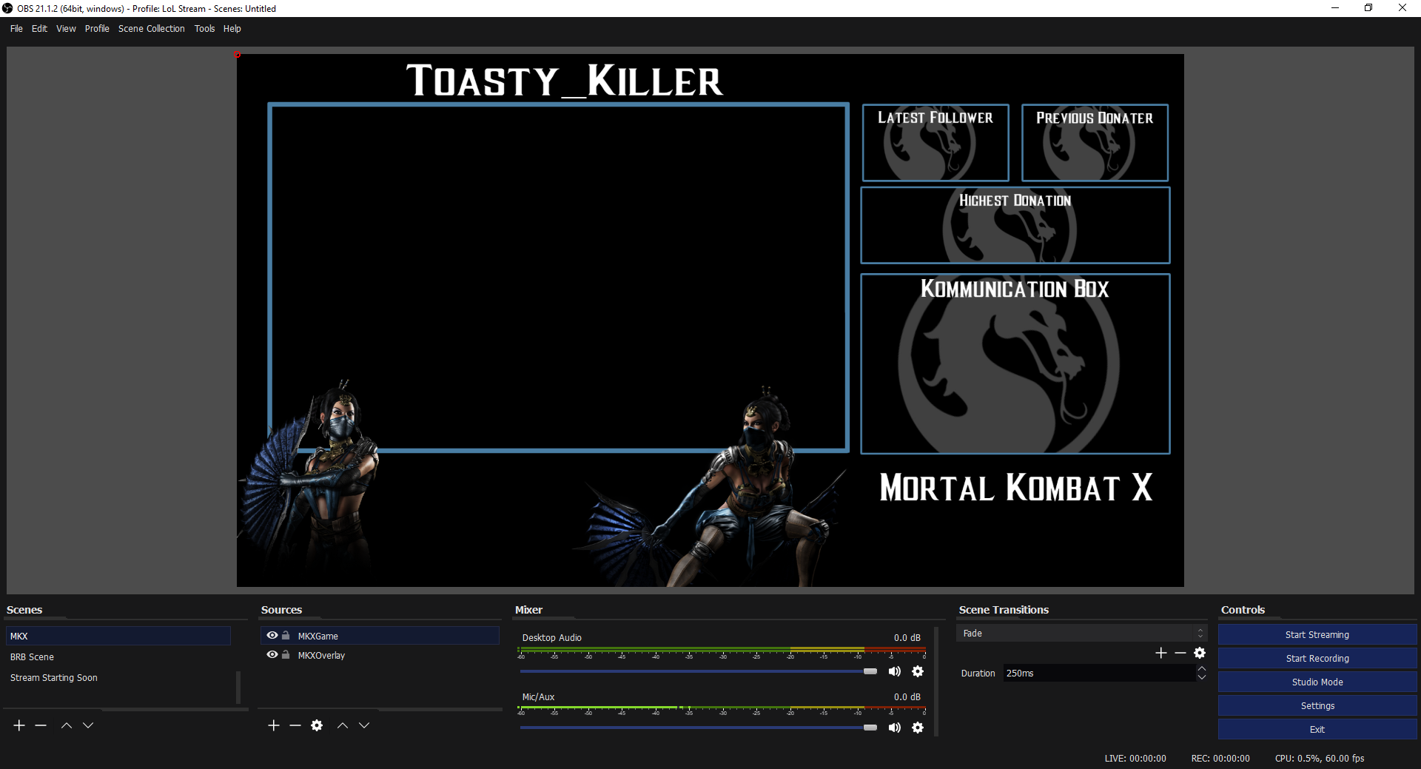Viewport: 1421px width, 769px height.
Task: Click Start Streaming button
Action: point(1317,635)
